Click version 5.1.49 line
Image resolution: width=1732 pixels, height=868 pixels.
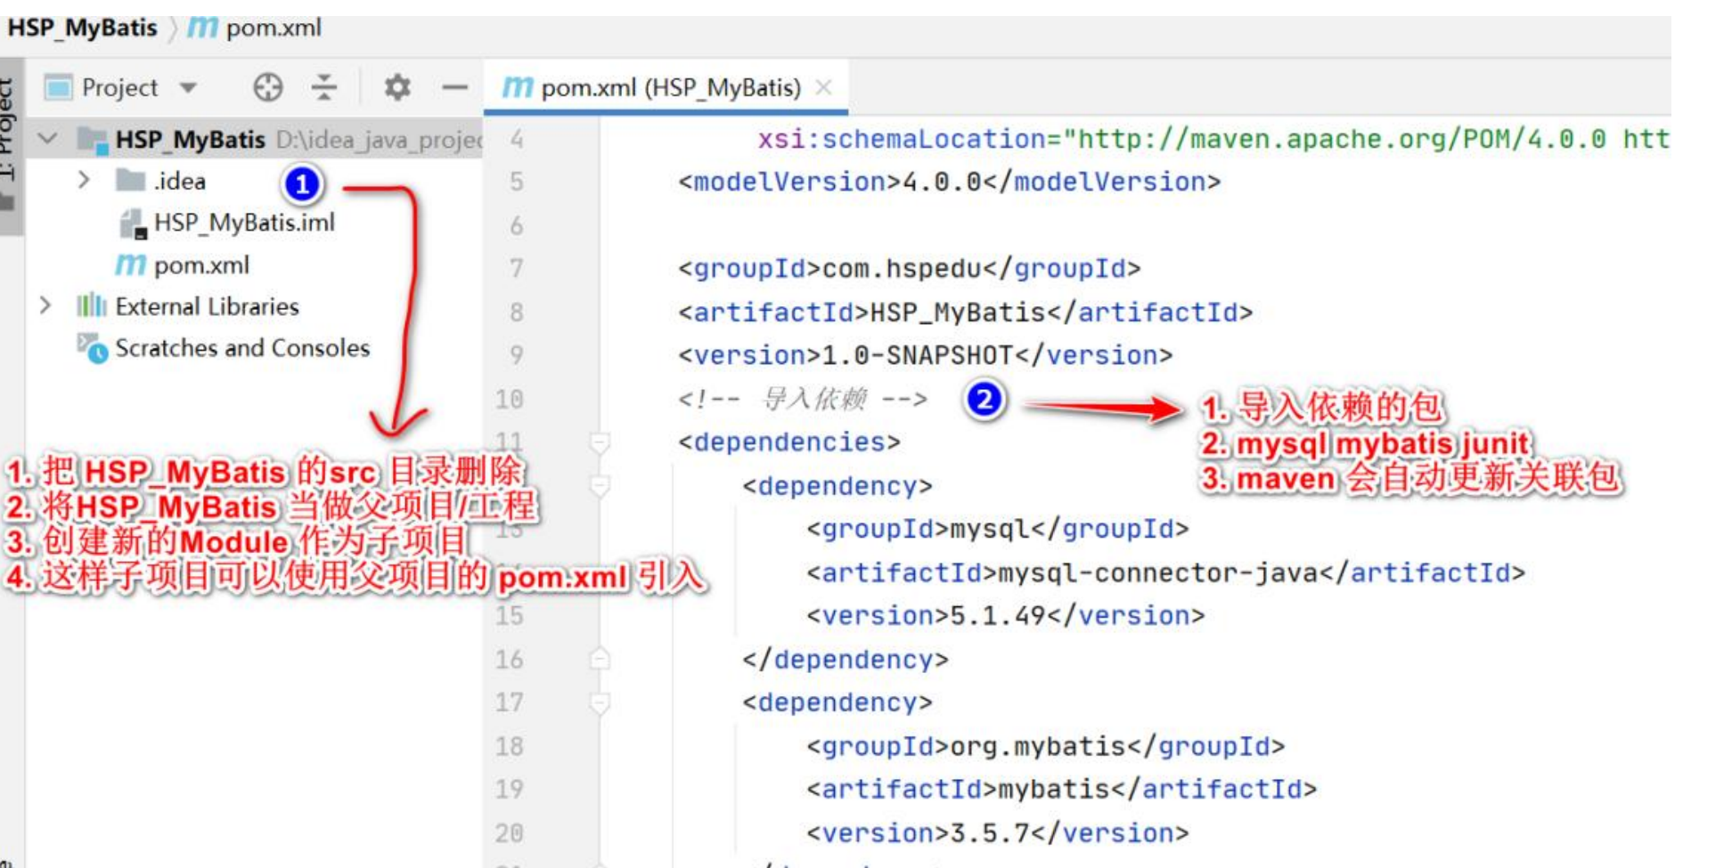[x=1005, y=615]
